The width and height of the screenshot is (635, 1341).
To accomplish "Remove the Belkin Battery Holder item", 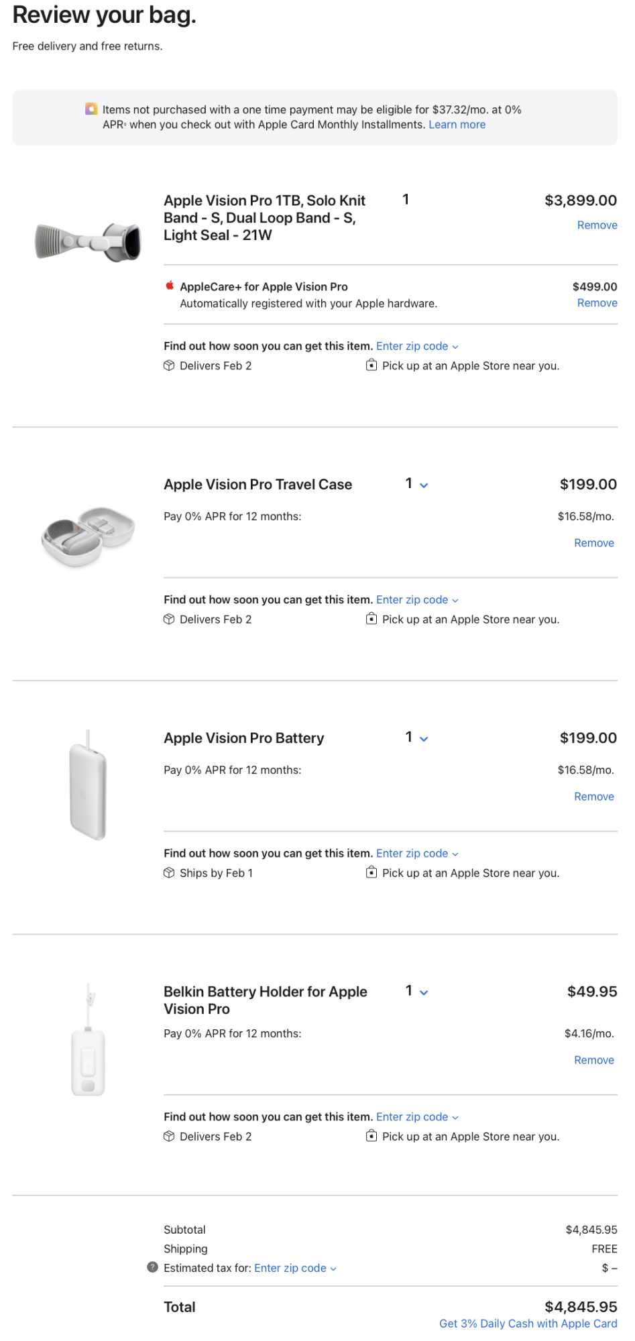I will tap(593, 1060).
